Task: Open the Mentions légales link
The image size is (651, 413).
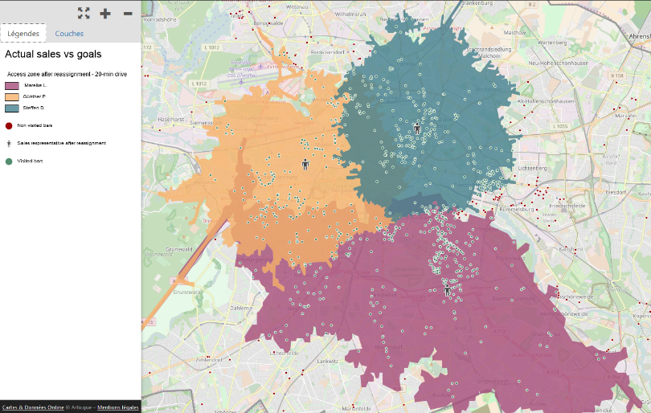Action: (117, 407)
